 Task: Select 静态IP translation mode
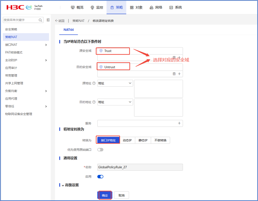click(143, 140)
